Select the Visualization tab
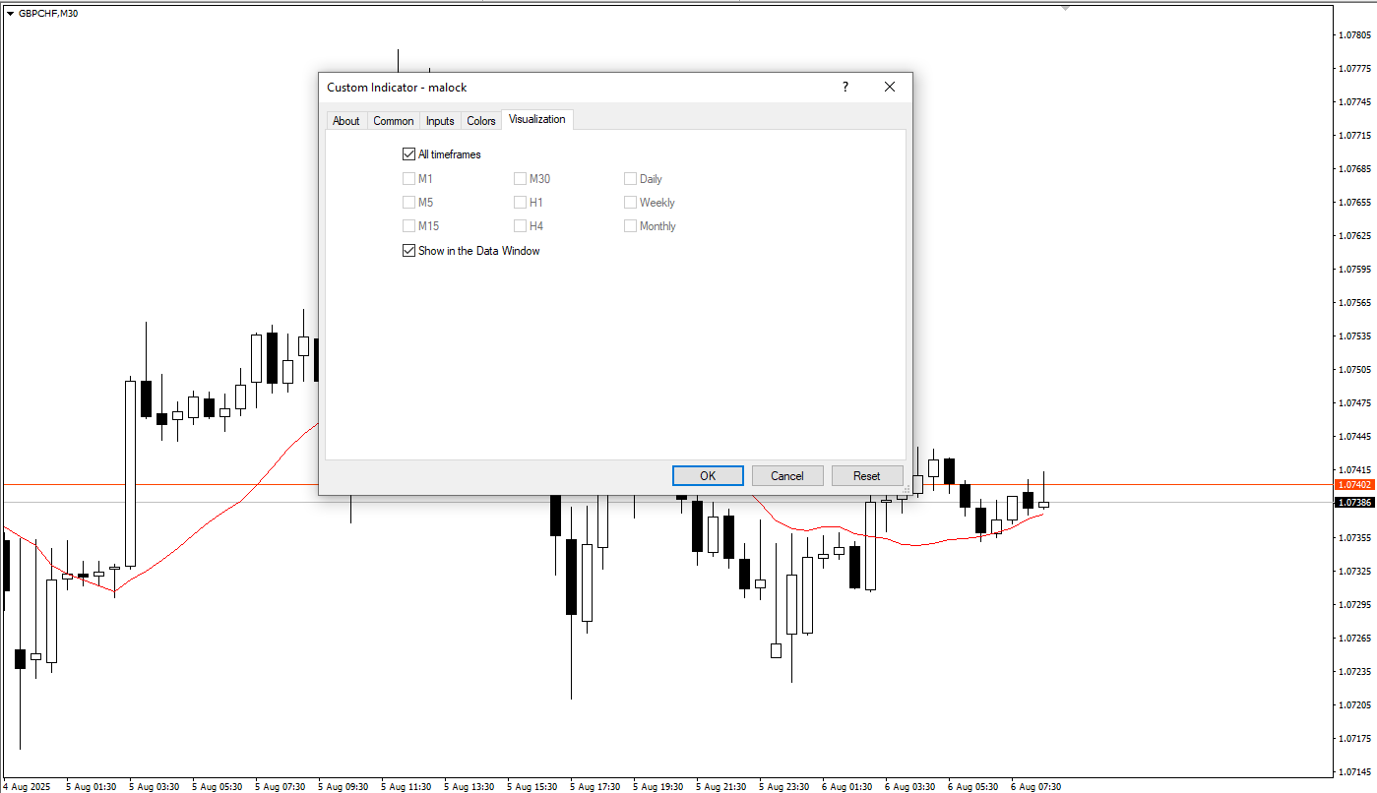1377x793 pixels. pyautogui.click(x=537, y=119)
